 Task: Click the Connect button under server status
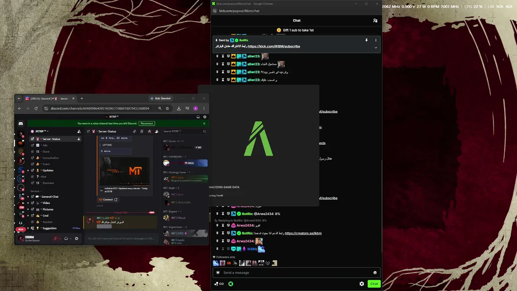[108, 200]
